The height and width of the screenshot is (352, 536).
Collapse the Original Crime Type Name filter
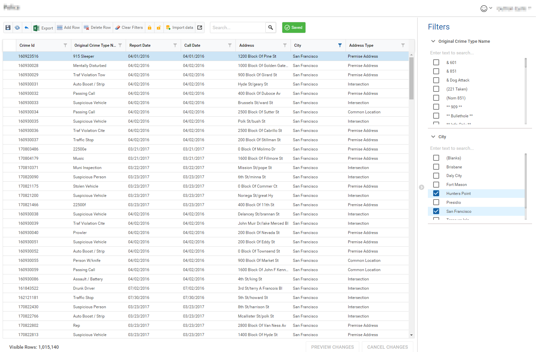pos(433,41)
